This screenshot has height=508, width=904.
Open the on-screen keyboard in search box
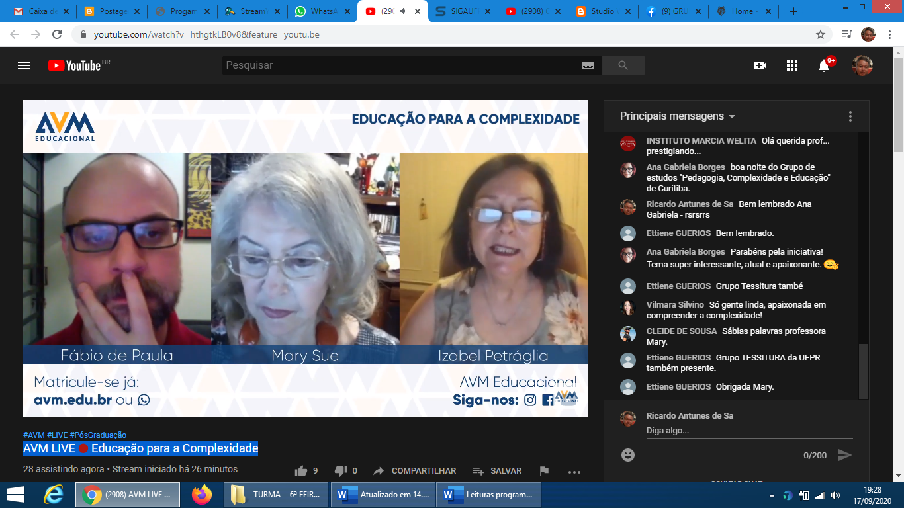tap(588, 65)
